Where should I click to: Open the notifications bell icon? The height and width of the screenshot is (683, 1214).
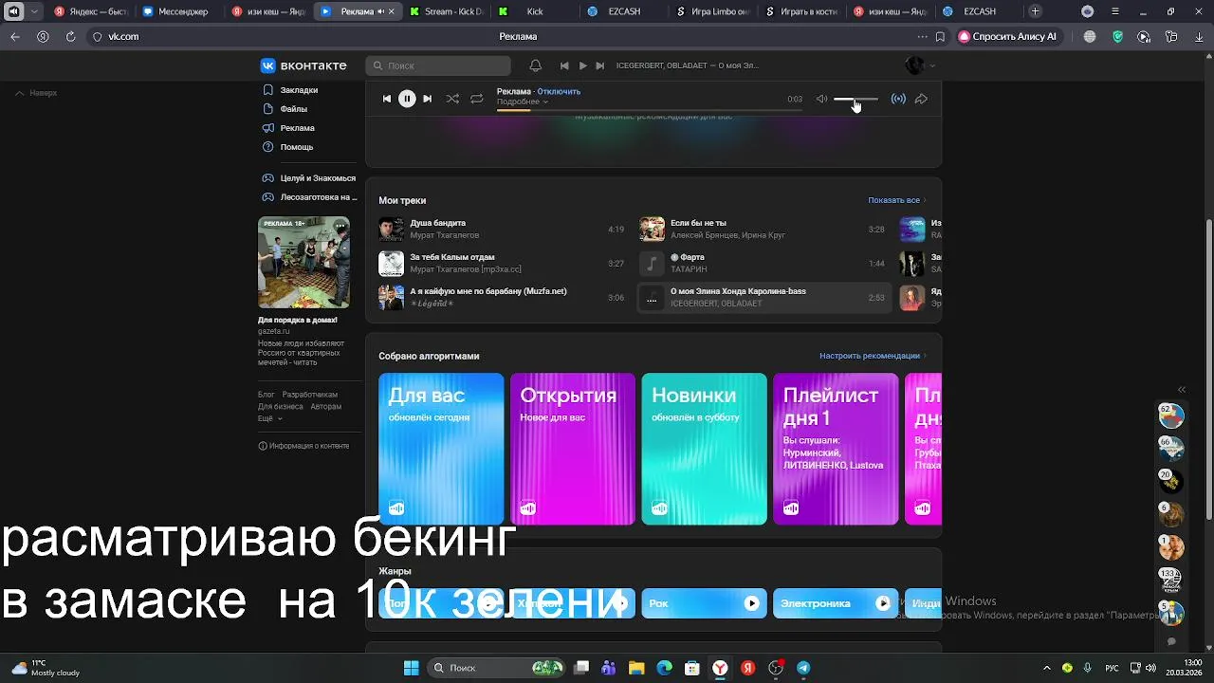(535, 65)
